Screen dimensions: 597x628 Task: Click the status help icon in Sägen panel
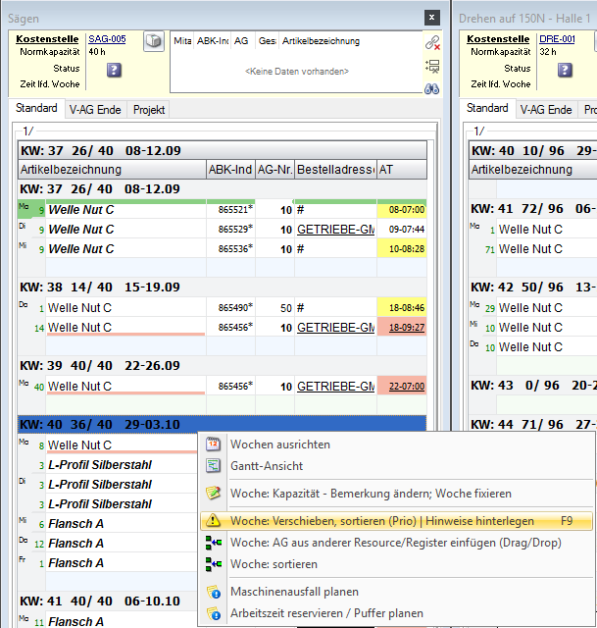coord(114,70)
